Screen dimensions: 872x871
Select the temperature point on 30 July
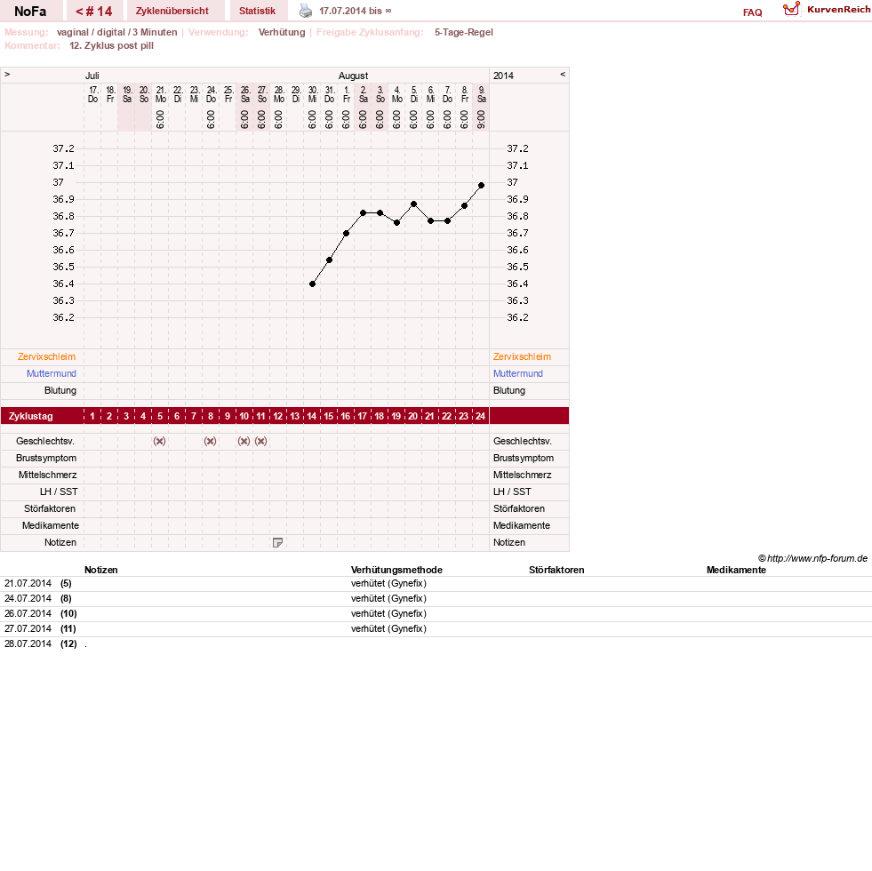(313, 284)
